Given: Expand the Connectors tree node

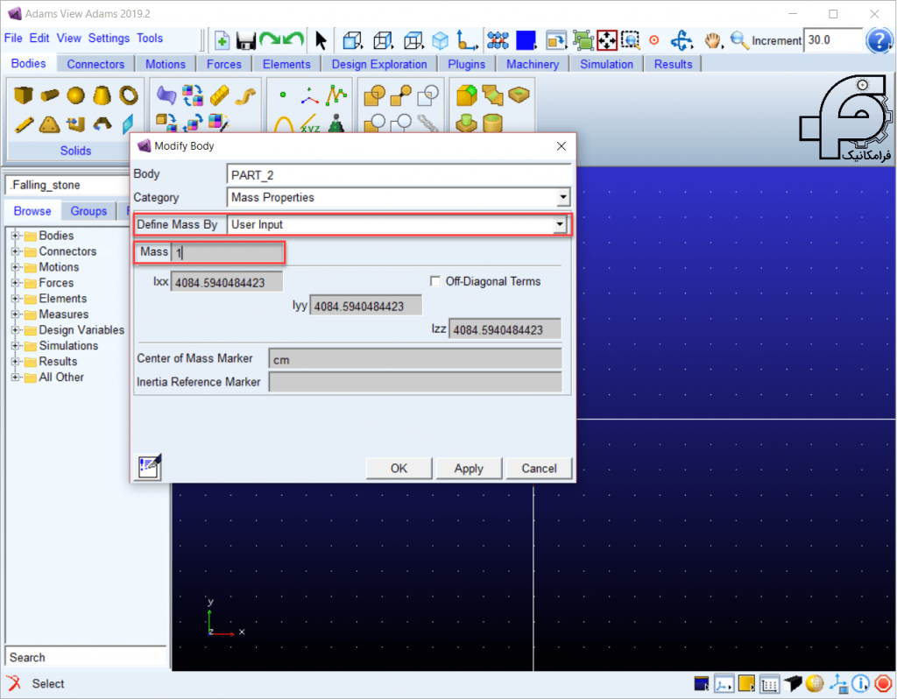Looking at the screenshot, I should tap(16, 251).
